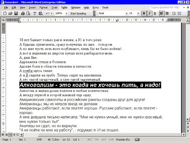Click the Word document icon in title bar
The image size is (190, 143).
click(2, 2)
